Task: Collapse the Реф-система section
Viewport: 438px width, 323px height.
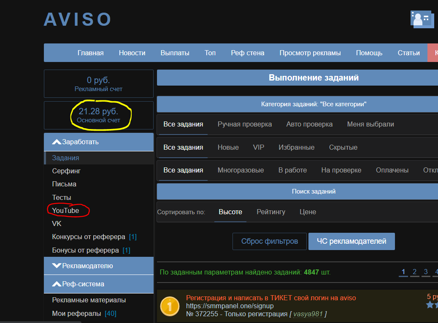Action: pos(99,284)
